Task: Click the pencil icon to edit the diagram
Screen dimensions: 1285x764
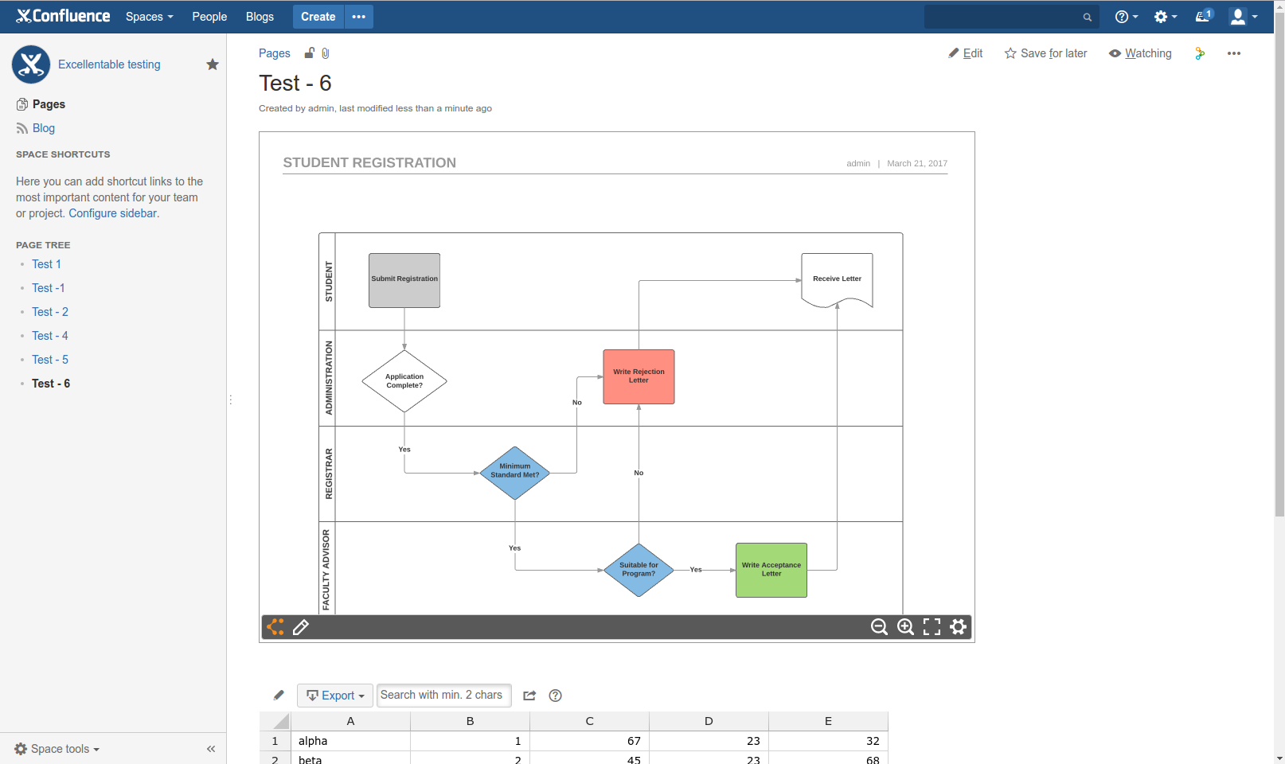Action: [x=301, y=627]
